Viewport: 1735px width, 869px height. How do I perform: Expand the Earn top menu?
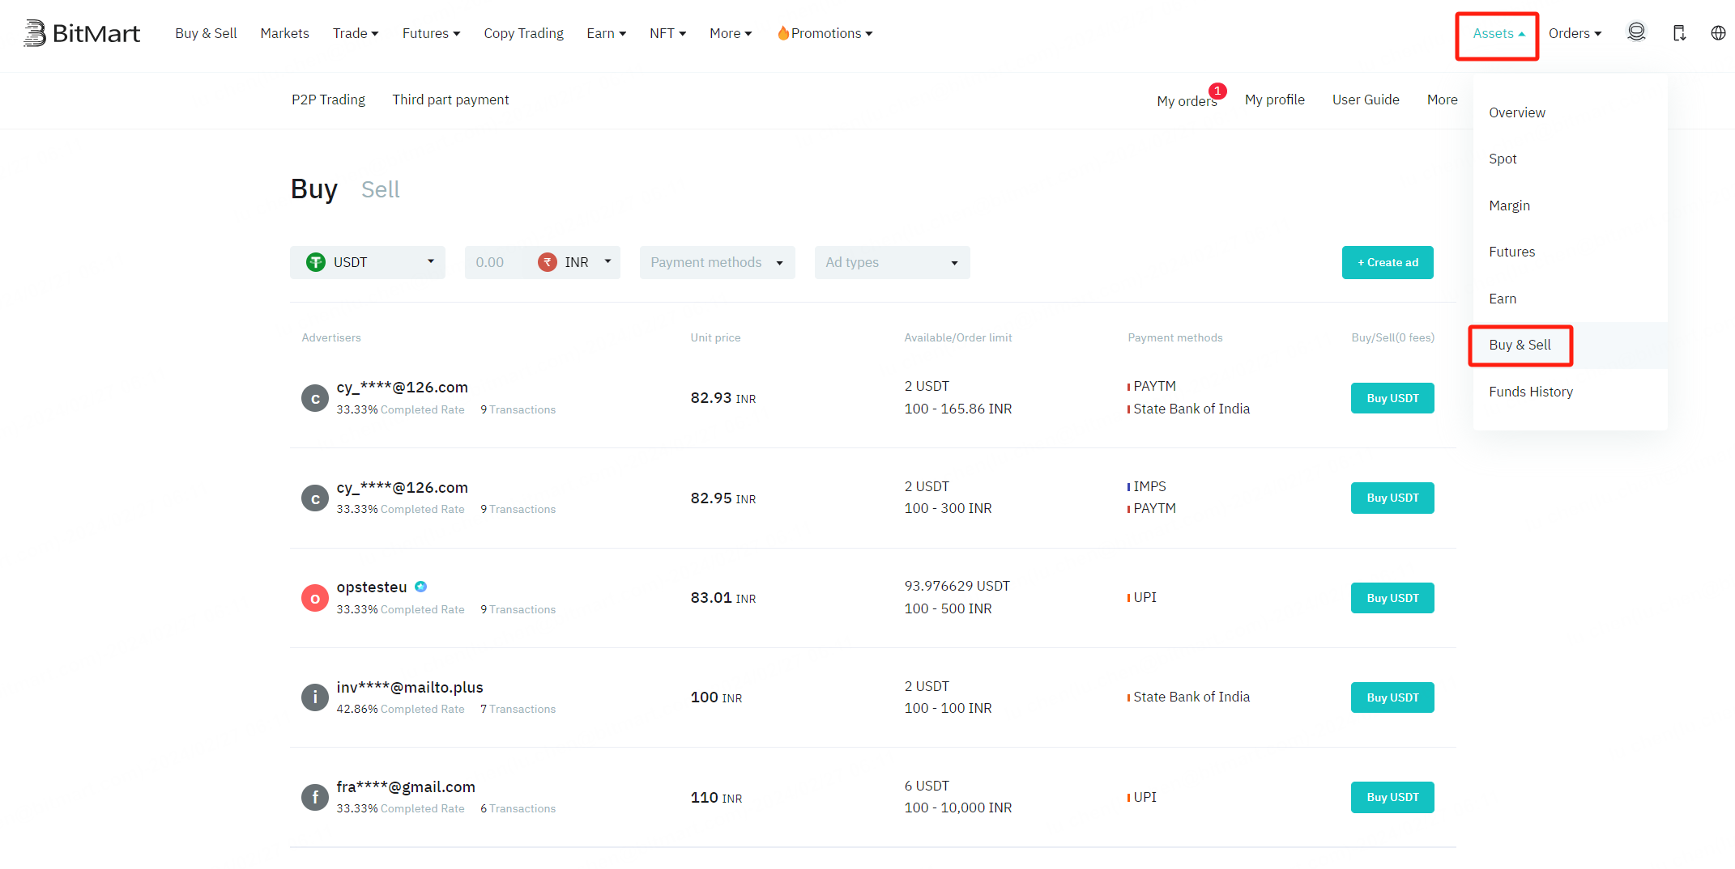pos(606,33)
